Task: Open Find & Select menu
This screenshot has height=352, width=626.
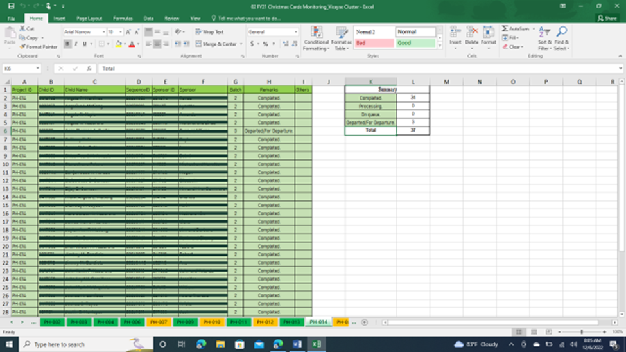Action: (561, 39)
